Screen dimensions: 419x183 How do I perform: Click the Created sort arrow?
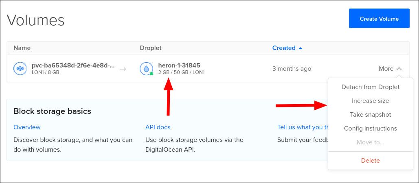(x=301, y=48)
